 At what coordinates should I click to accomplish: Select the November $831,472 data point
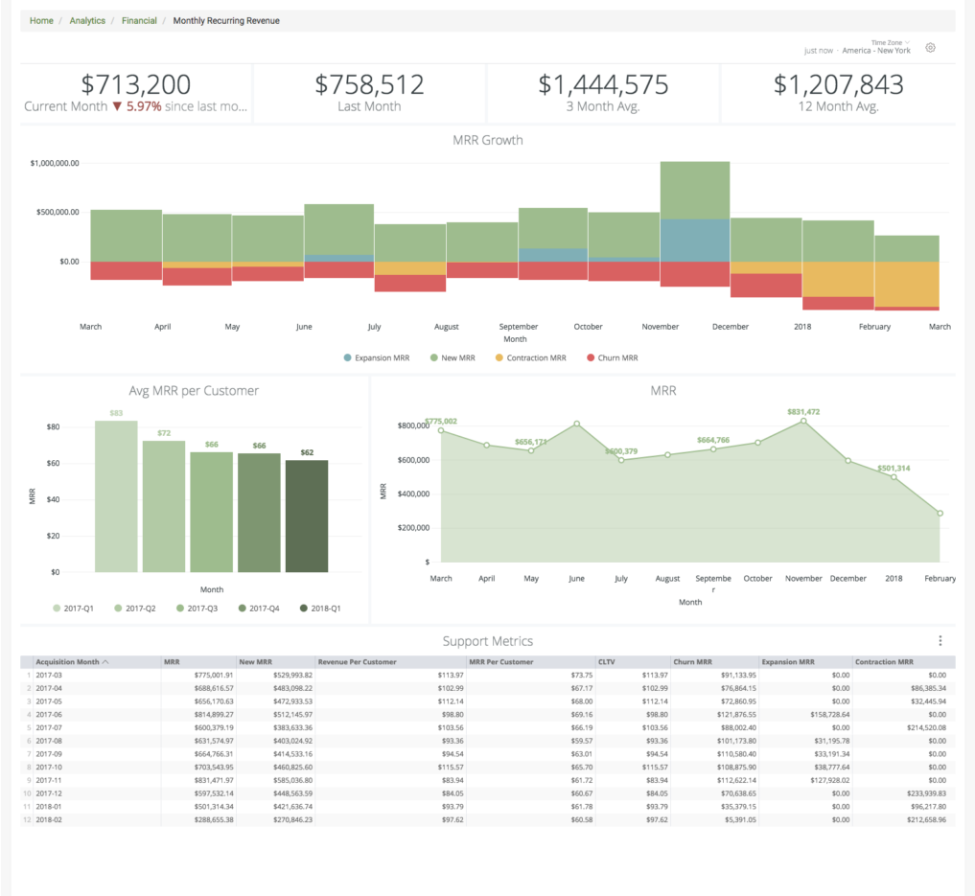pyautogui.click(x=803, y=422)
